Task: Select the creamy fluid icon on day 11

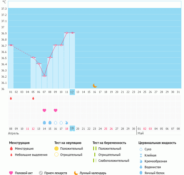Action: point(67,123)
